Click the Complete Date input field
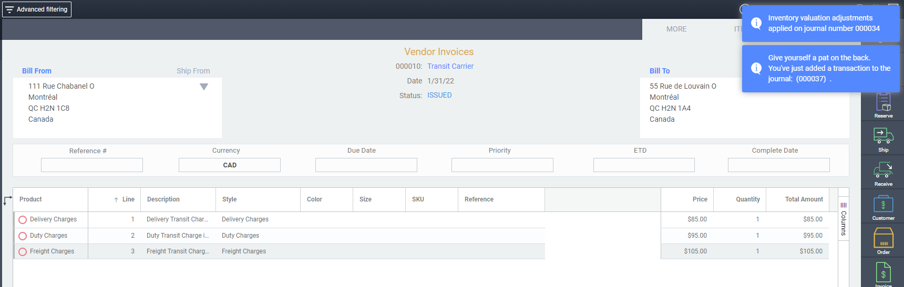The width and height of the screenshot is (904, 287). point(779,165)
